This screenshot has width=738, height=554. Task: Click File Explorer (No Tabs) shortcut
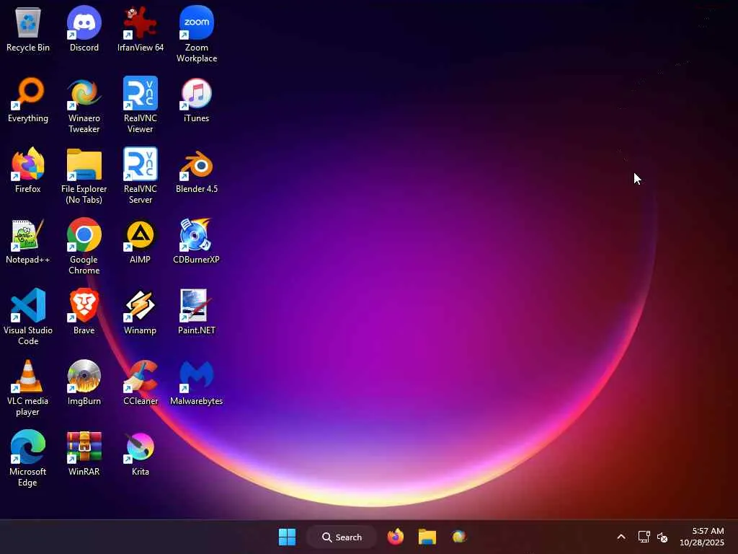point(84,176)
